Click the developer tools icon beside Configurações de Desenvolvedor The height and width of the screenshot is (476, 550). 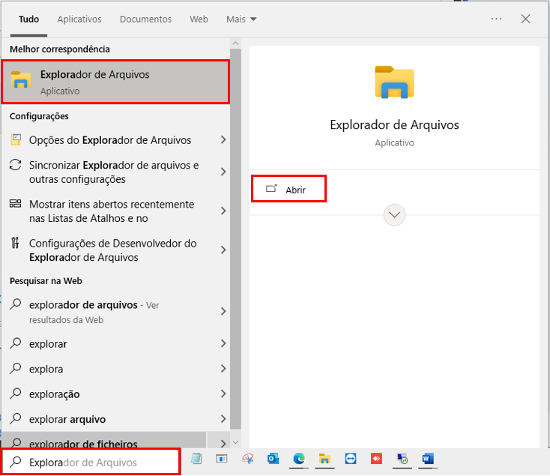coord(15,243)
